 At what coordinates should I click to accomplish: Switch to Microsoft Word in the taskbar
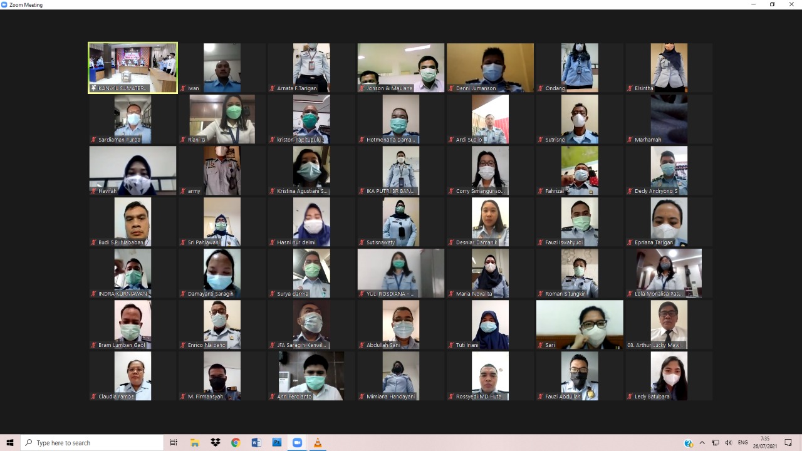(x=256, y=443)
